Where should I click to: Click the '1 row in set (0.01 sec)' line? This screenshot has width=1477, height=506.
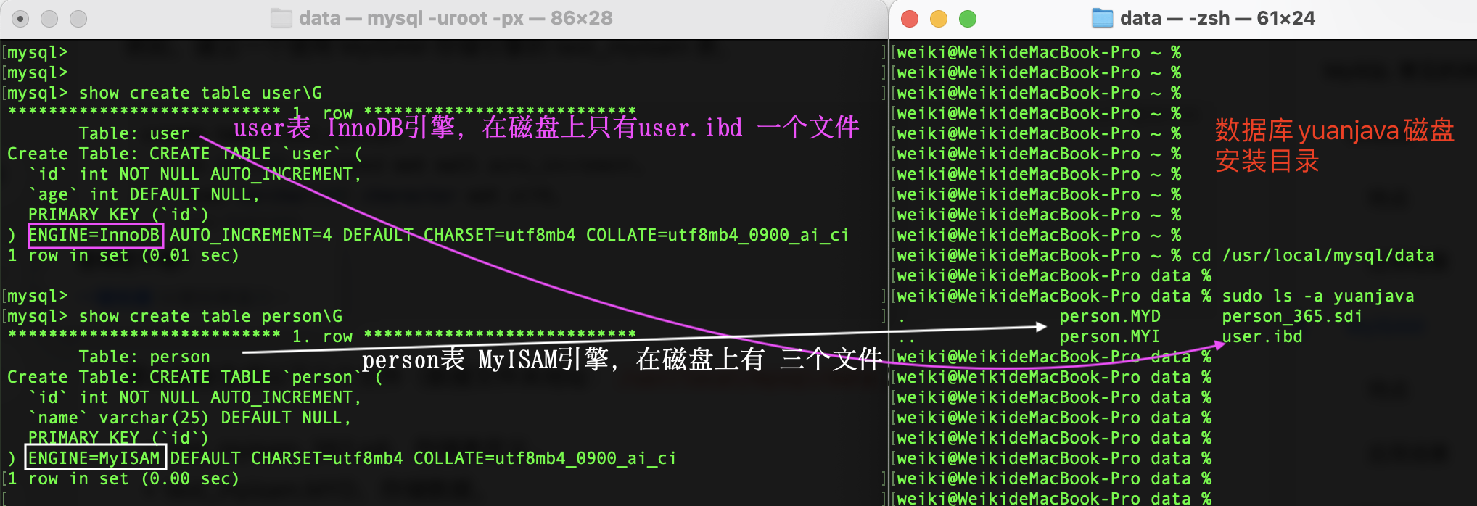[x=123, y=255]
